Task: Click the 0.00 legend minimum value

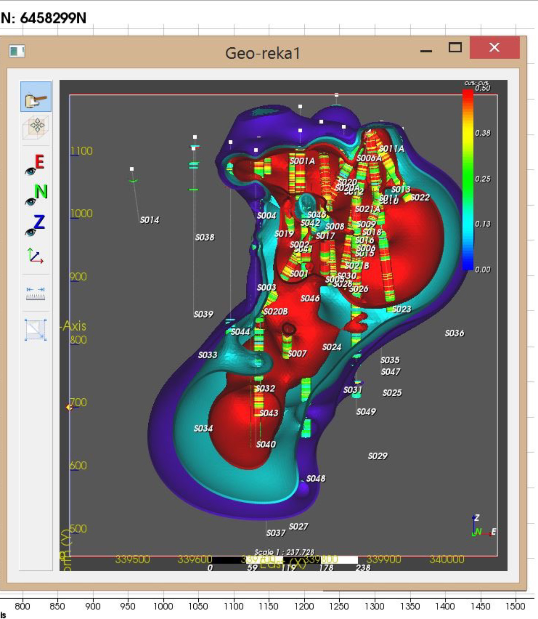Action: [483, 270]
